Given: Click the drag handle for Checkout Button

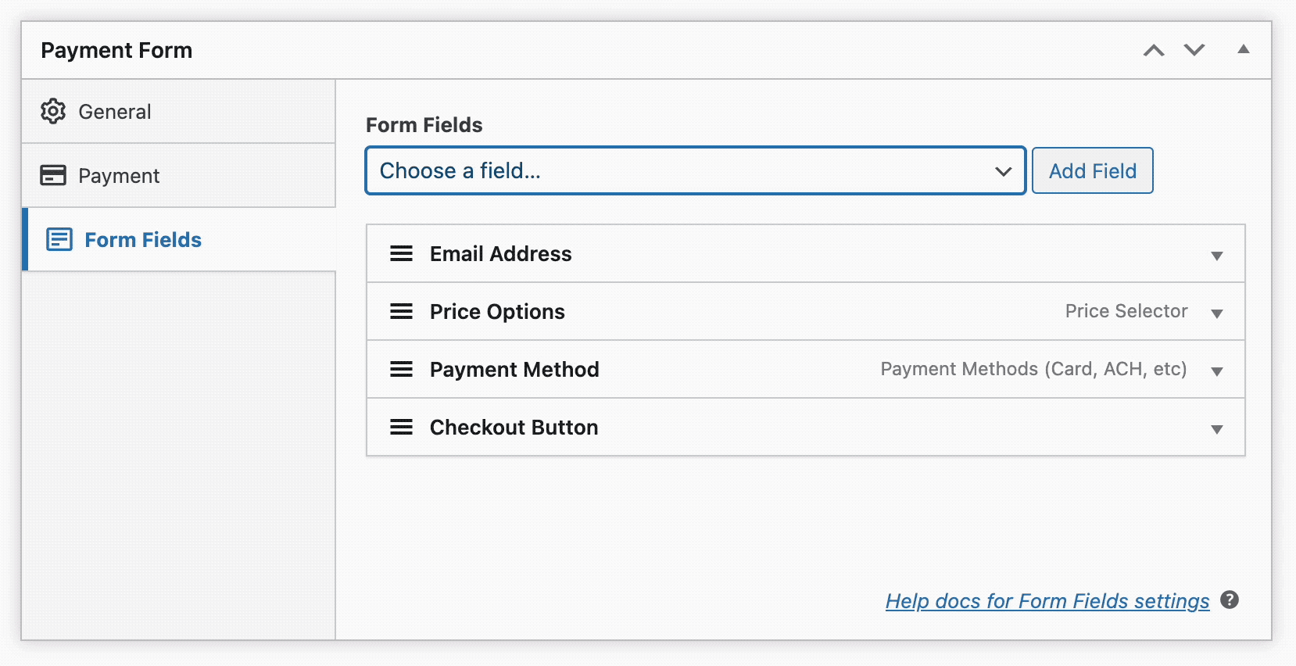Looking at the screenshot, I should point(401,427).
